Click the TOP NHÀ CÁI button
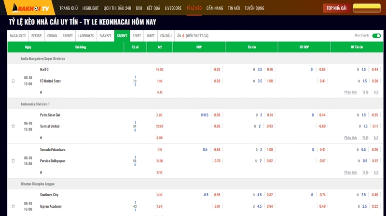Viewport: 386px width, 216px height. (x=336, y=8)
